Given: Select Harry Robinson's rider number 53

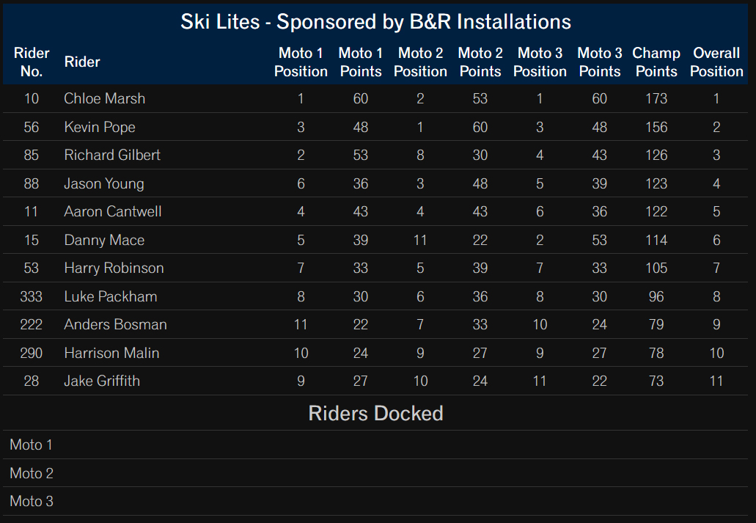Looking at the screenshot, I should pyautogui.click(x=32, y=268).
